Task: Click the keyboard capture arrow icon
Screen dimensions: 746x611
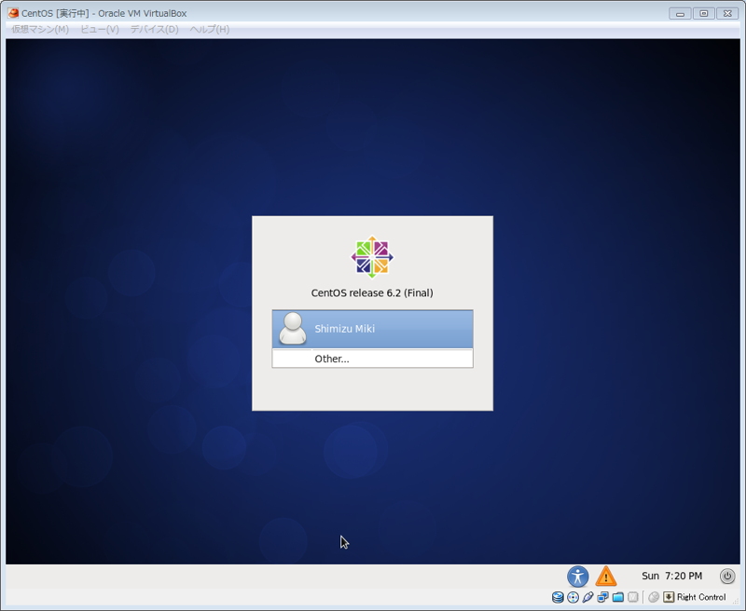Action: point(669,597)
